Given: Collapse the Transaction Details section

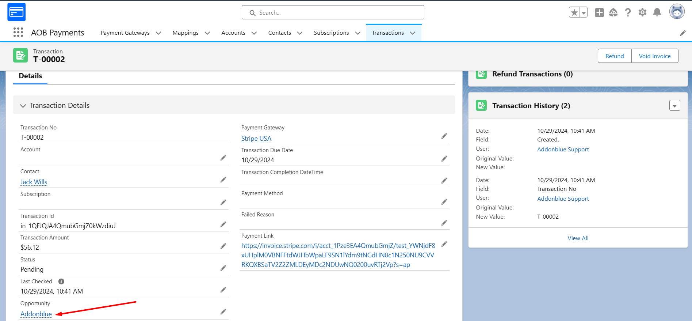Looking at the screenshot, I should (x=23, y=106).
